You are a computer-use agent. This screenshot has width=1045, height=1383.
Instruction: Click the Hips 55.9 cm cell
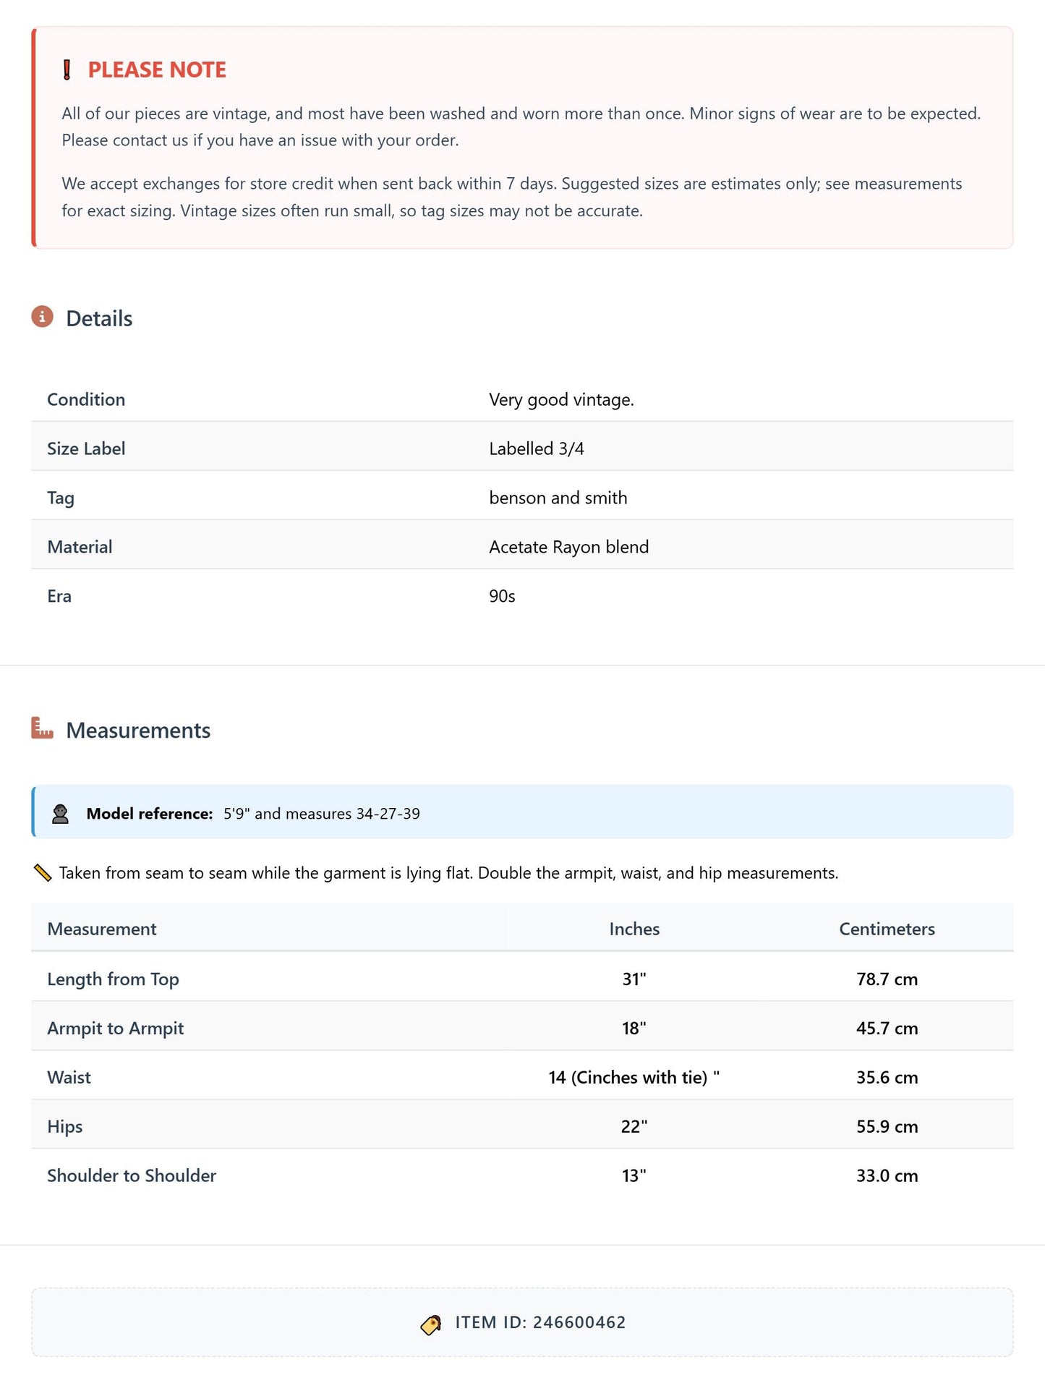887,1126
